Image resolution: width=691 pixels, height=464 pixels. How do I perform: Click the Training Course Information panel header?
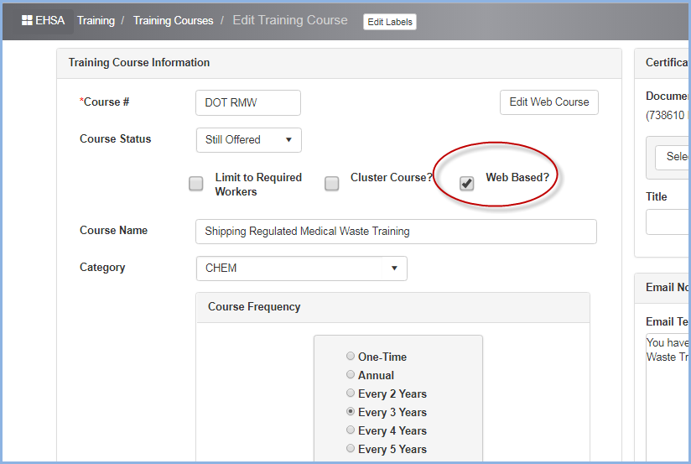click(339, 63)
